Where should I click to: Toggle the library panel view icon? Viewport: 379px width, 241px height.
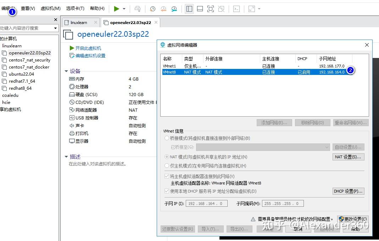click(x=189, y=9)
